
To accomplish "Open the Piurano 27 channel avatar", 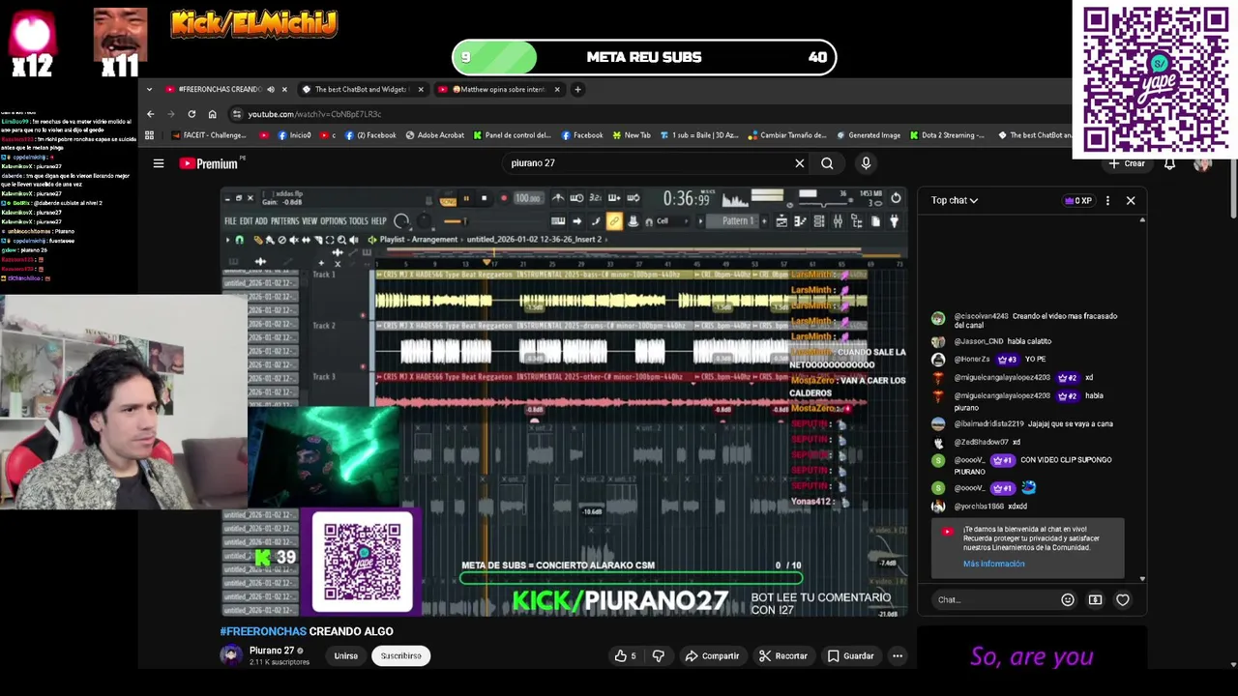I will 230,655.
